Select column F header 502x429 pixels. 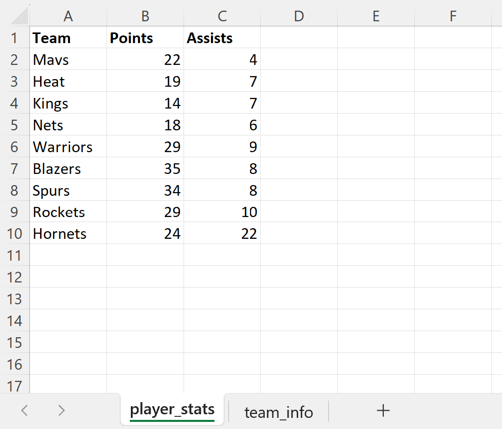click(x=453, y=16)
